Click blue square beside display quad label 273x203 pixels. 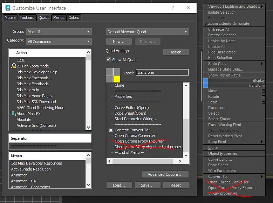point(206,80)
